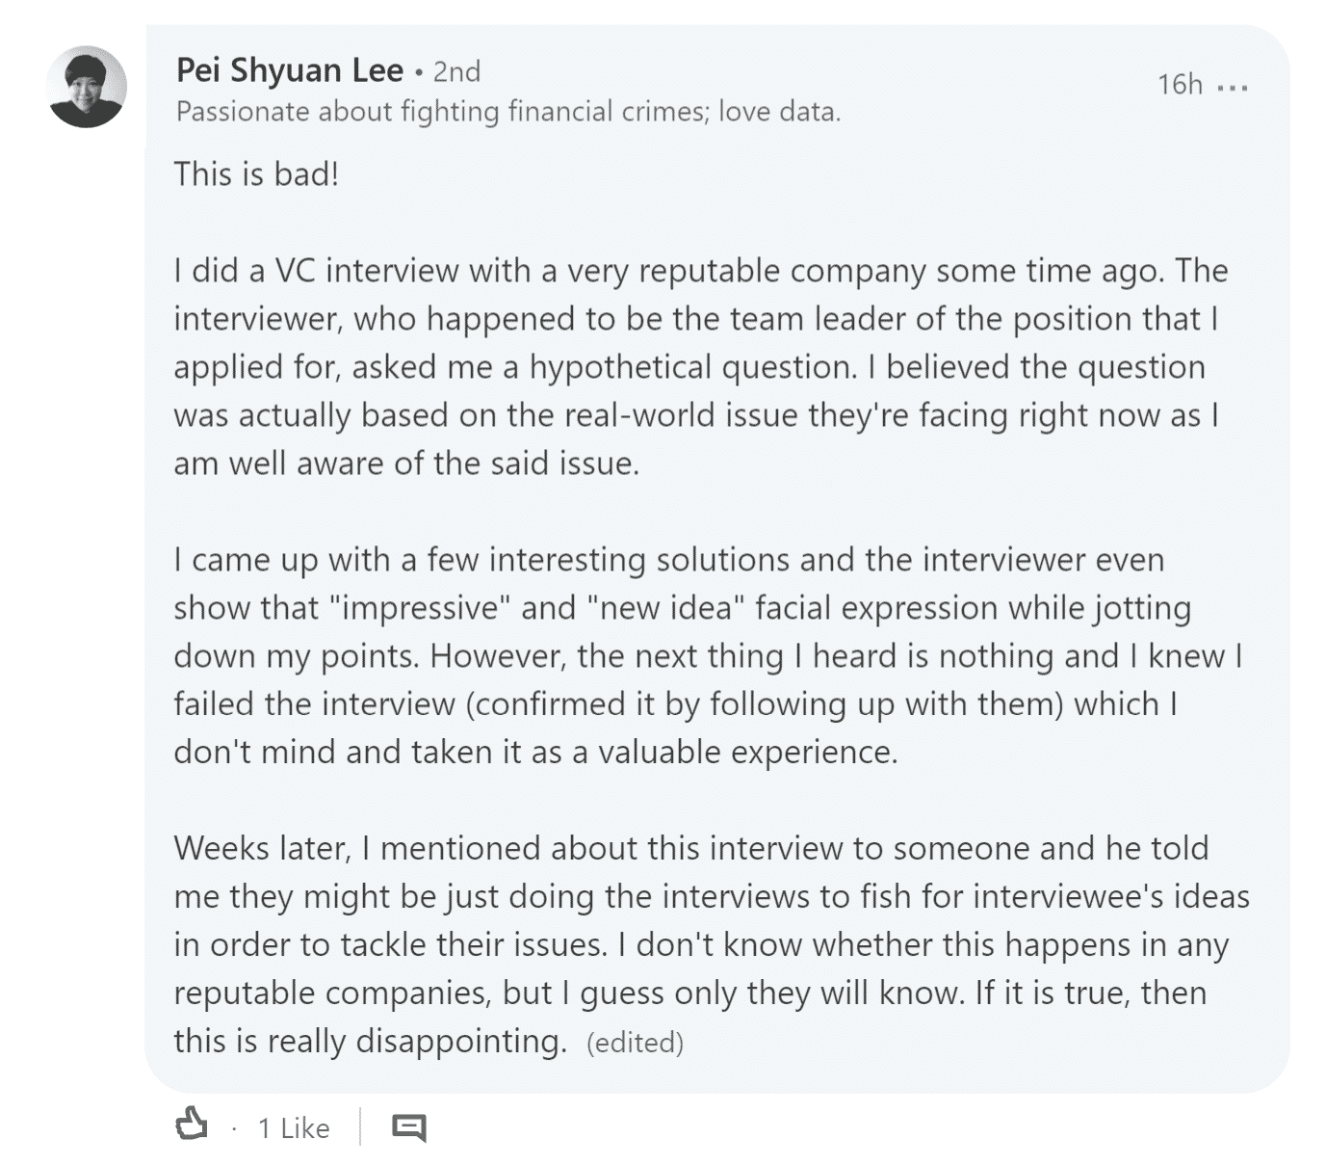The width and height of the screenshot is (1326, 1165).
Task: Click the 16h timestamp
Action: 1180,85
